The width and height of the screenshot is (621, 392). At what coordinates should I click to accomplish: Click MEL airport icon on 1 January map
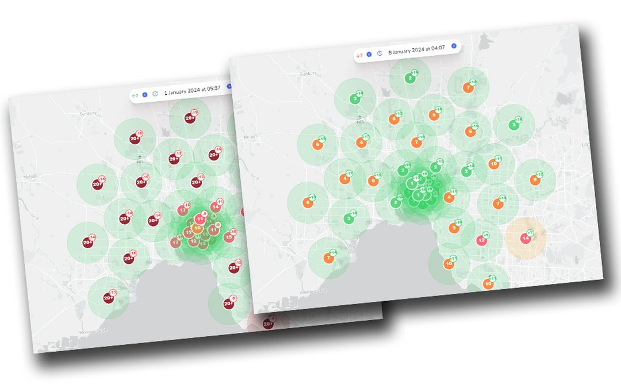(x=139, y=156)
